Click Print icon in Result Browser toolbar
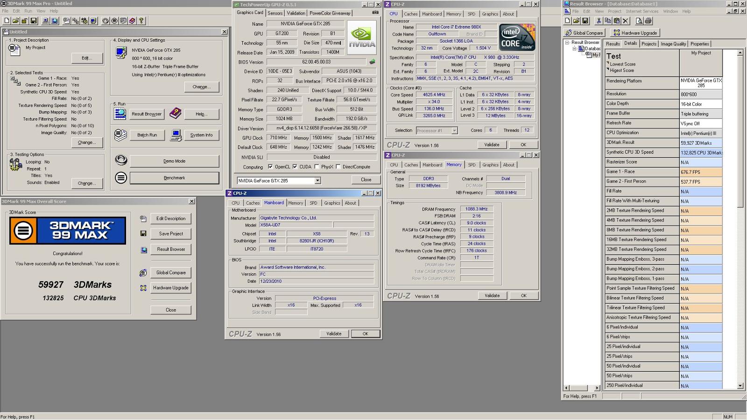This screenshot has height=420, width=747. click(x=648, y=21)
